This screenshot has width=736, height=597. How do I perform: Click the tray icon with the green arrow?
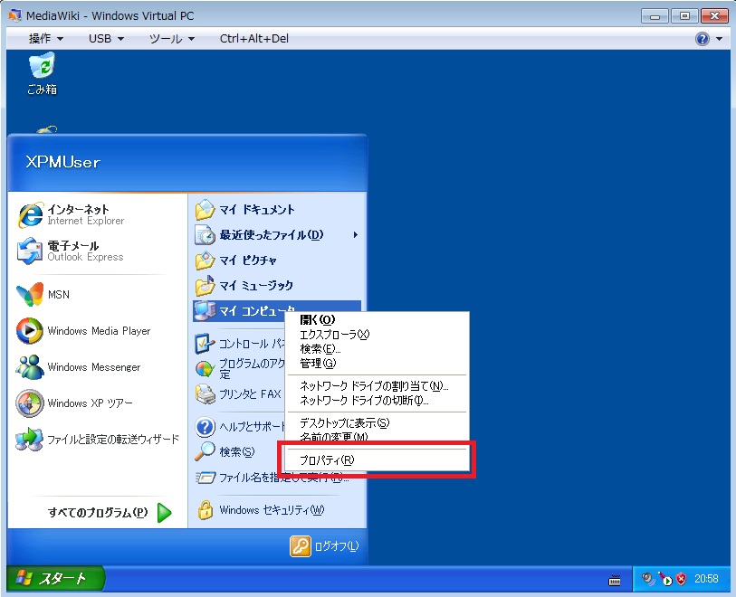click(665, 579)
